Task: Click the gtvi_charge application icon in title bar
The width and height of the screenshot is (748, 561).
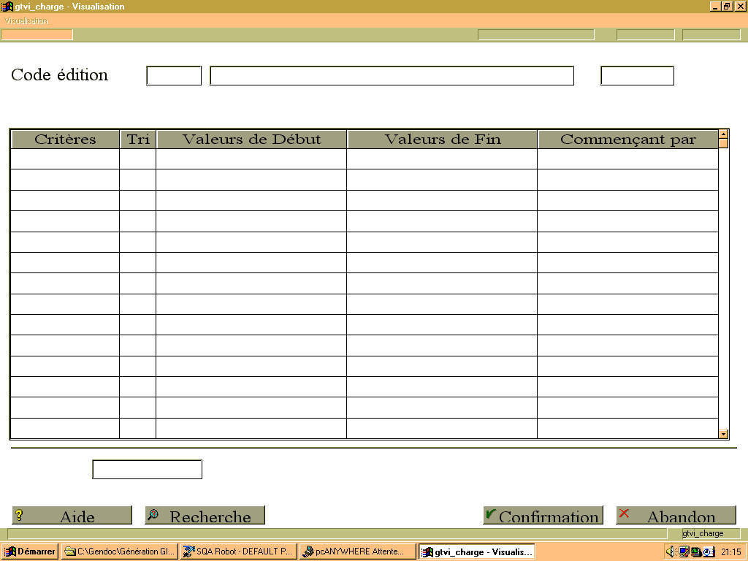Action: pyautogui.click(x=7, y=6)
